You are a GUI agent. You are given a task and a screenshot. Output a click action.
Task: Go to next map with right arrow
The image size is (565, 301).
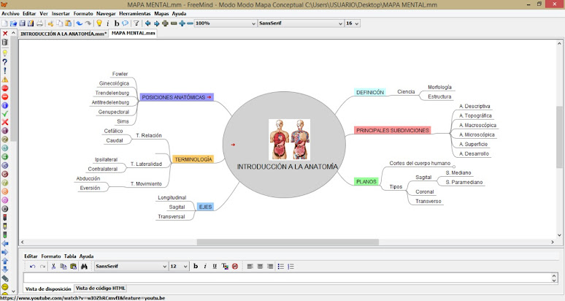[156, 23]
